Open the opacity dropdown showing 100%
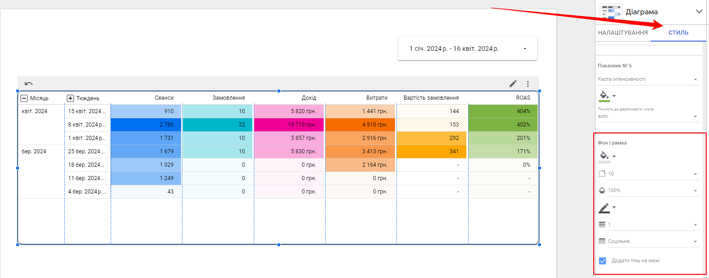Screen dimensions: 709x278 [648, 191]
